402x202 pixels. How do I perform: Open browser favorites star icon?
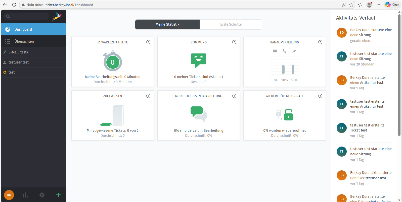(351, 5)
